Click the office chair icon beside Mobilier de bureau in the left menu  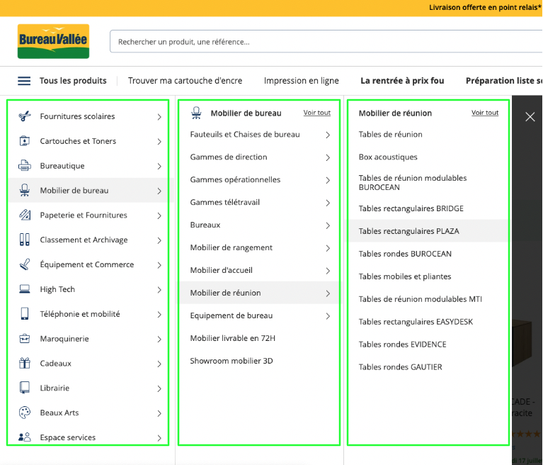tap(25, 191)
